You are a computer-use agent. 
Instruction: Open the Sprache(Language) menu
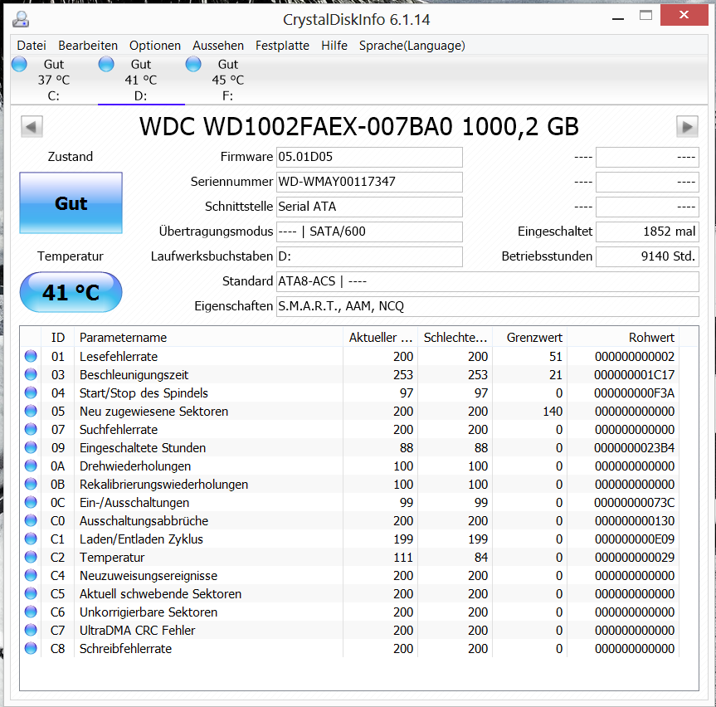point(412,46)
